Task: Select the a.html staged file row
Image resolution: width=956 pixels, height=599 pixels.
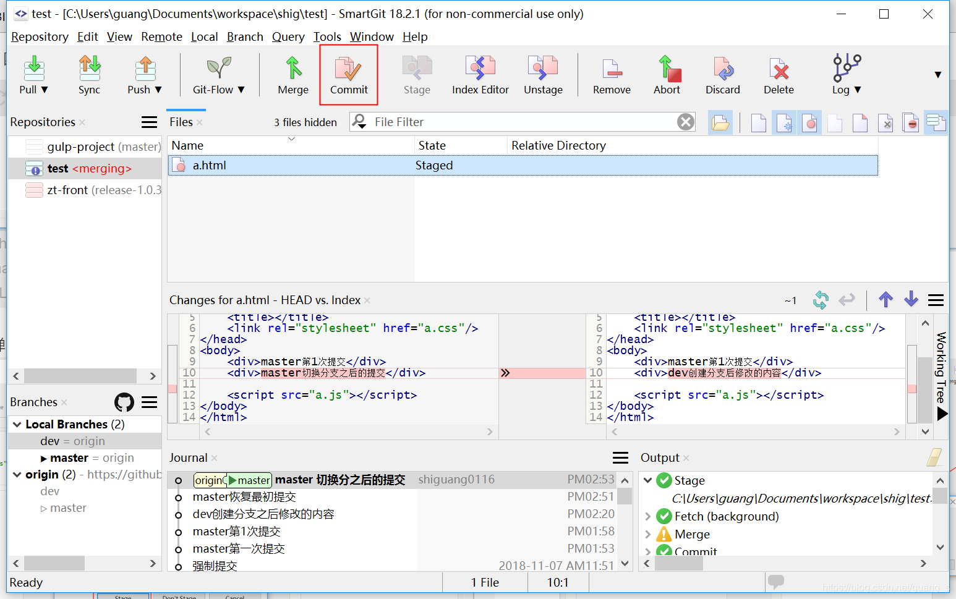Action: tap(523, 166)
